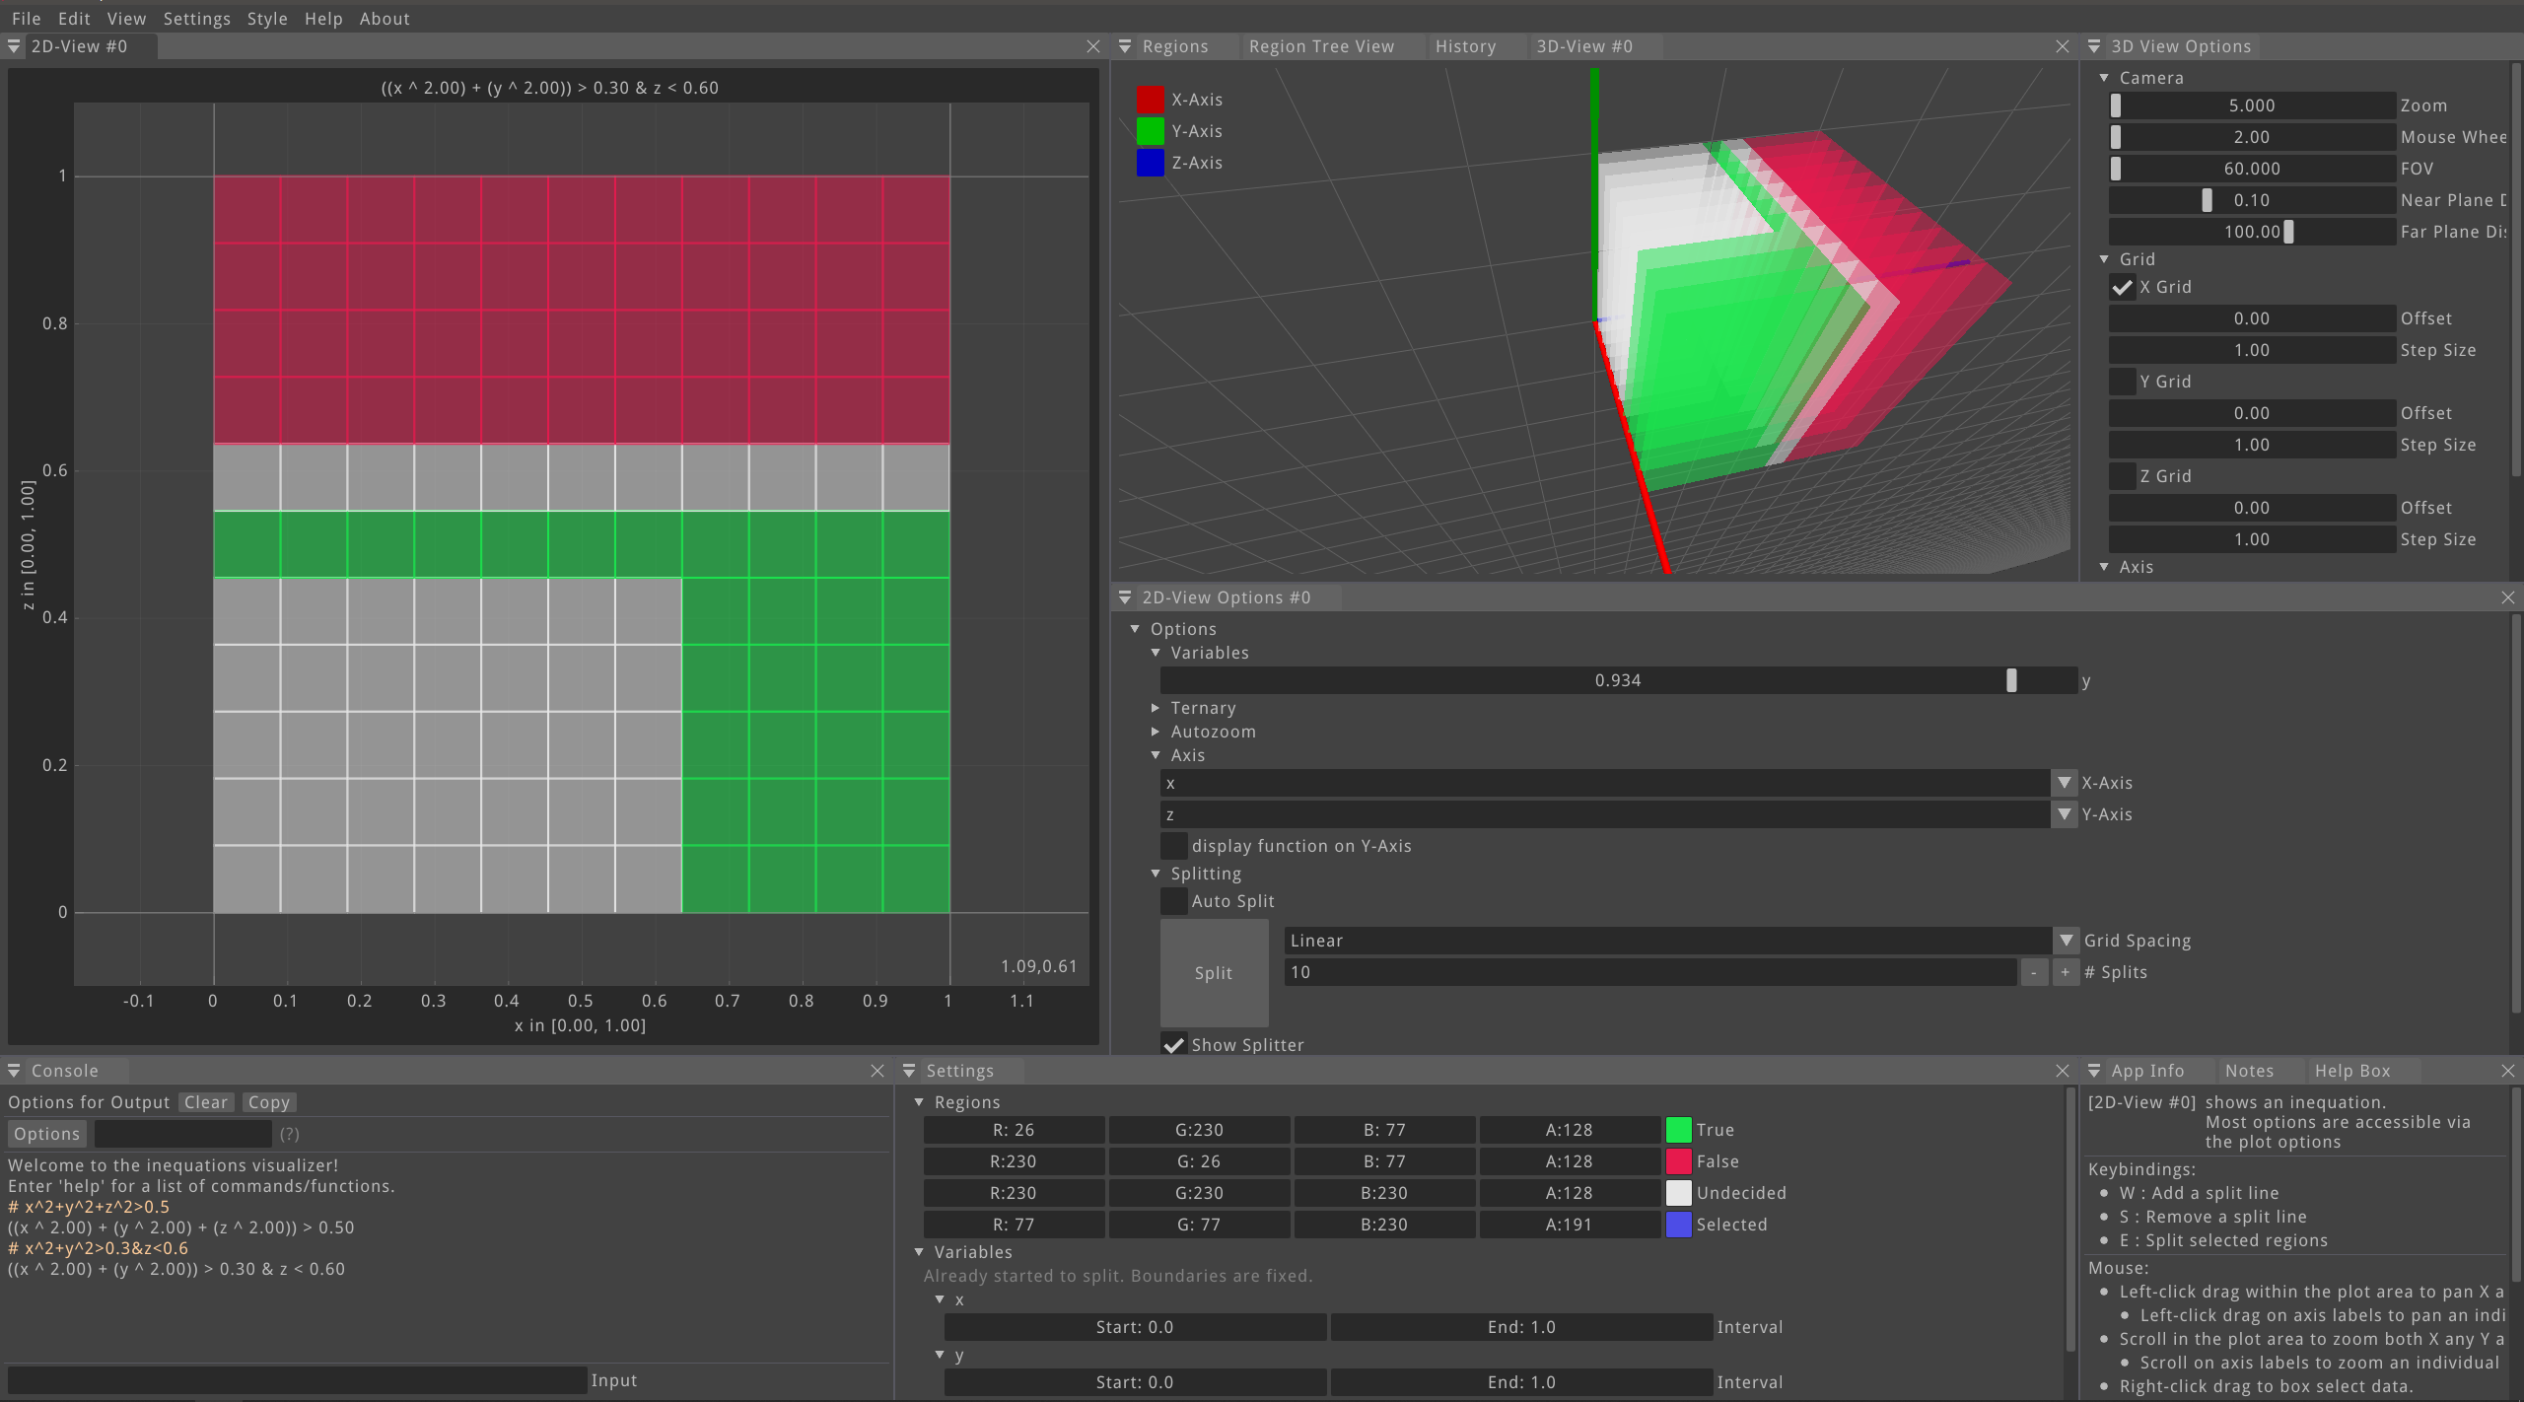2524x1402 pixels.
Task: Collapse the Splitting section
Action: (1156, 874)
